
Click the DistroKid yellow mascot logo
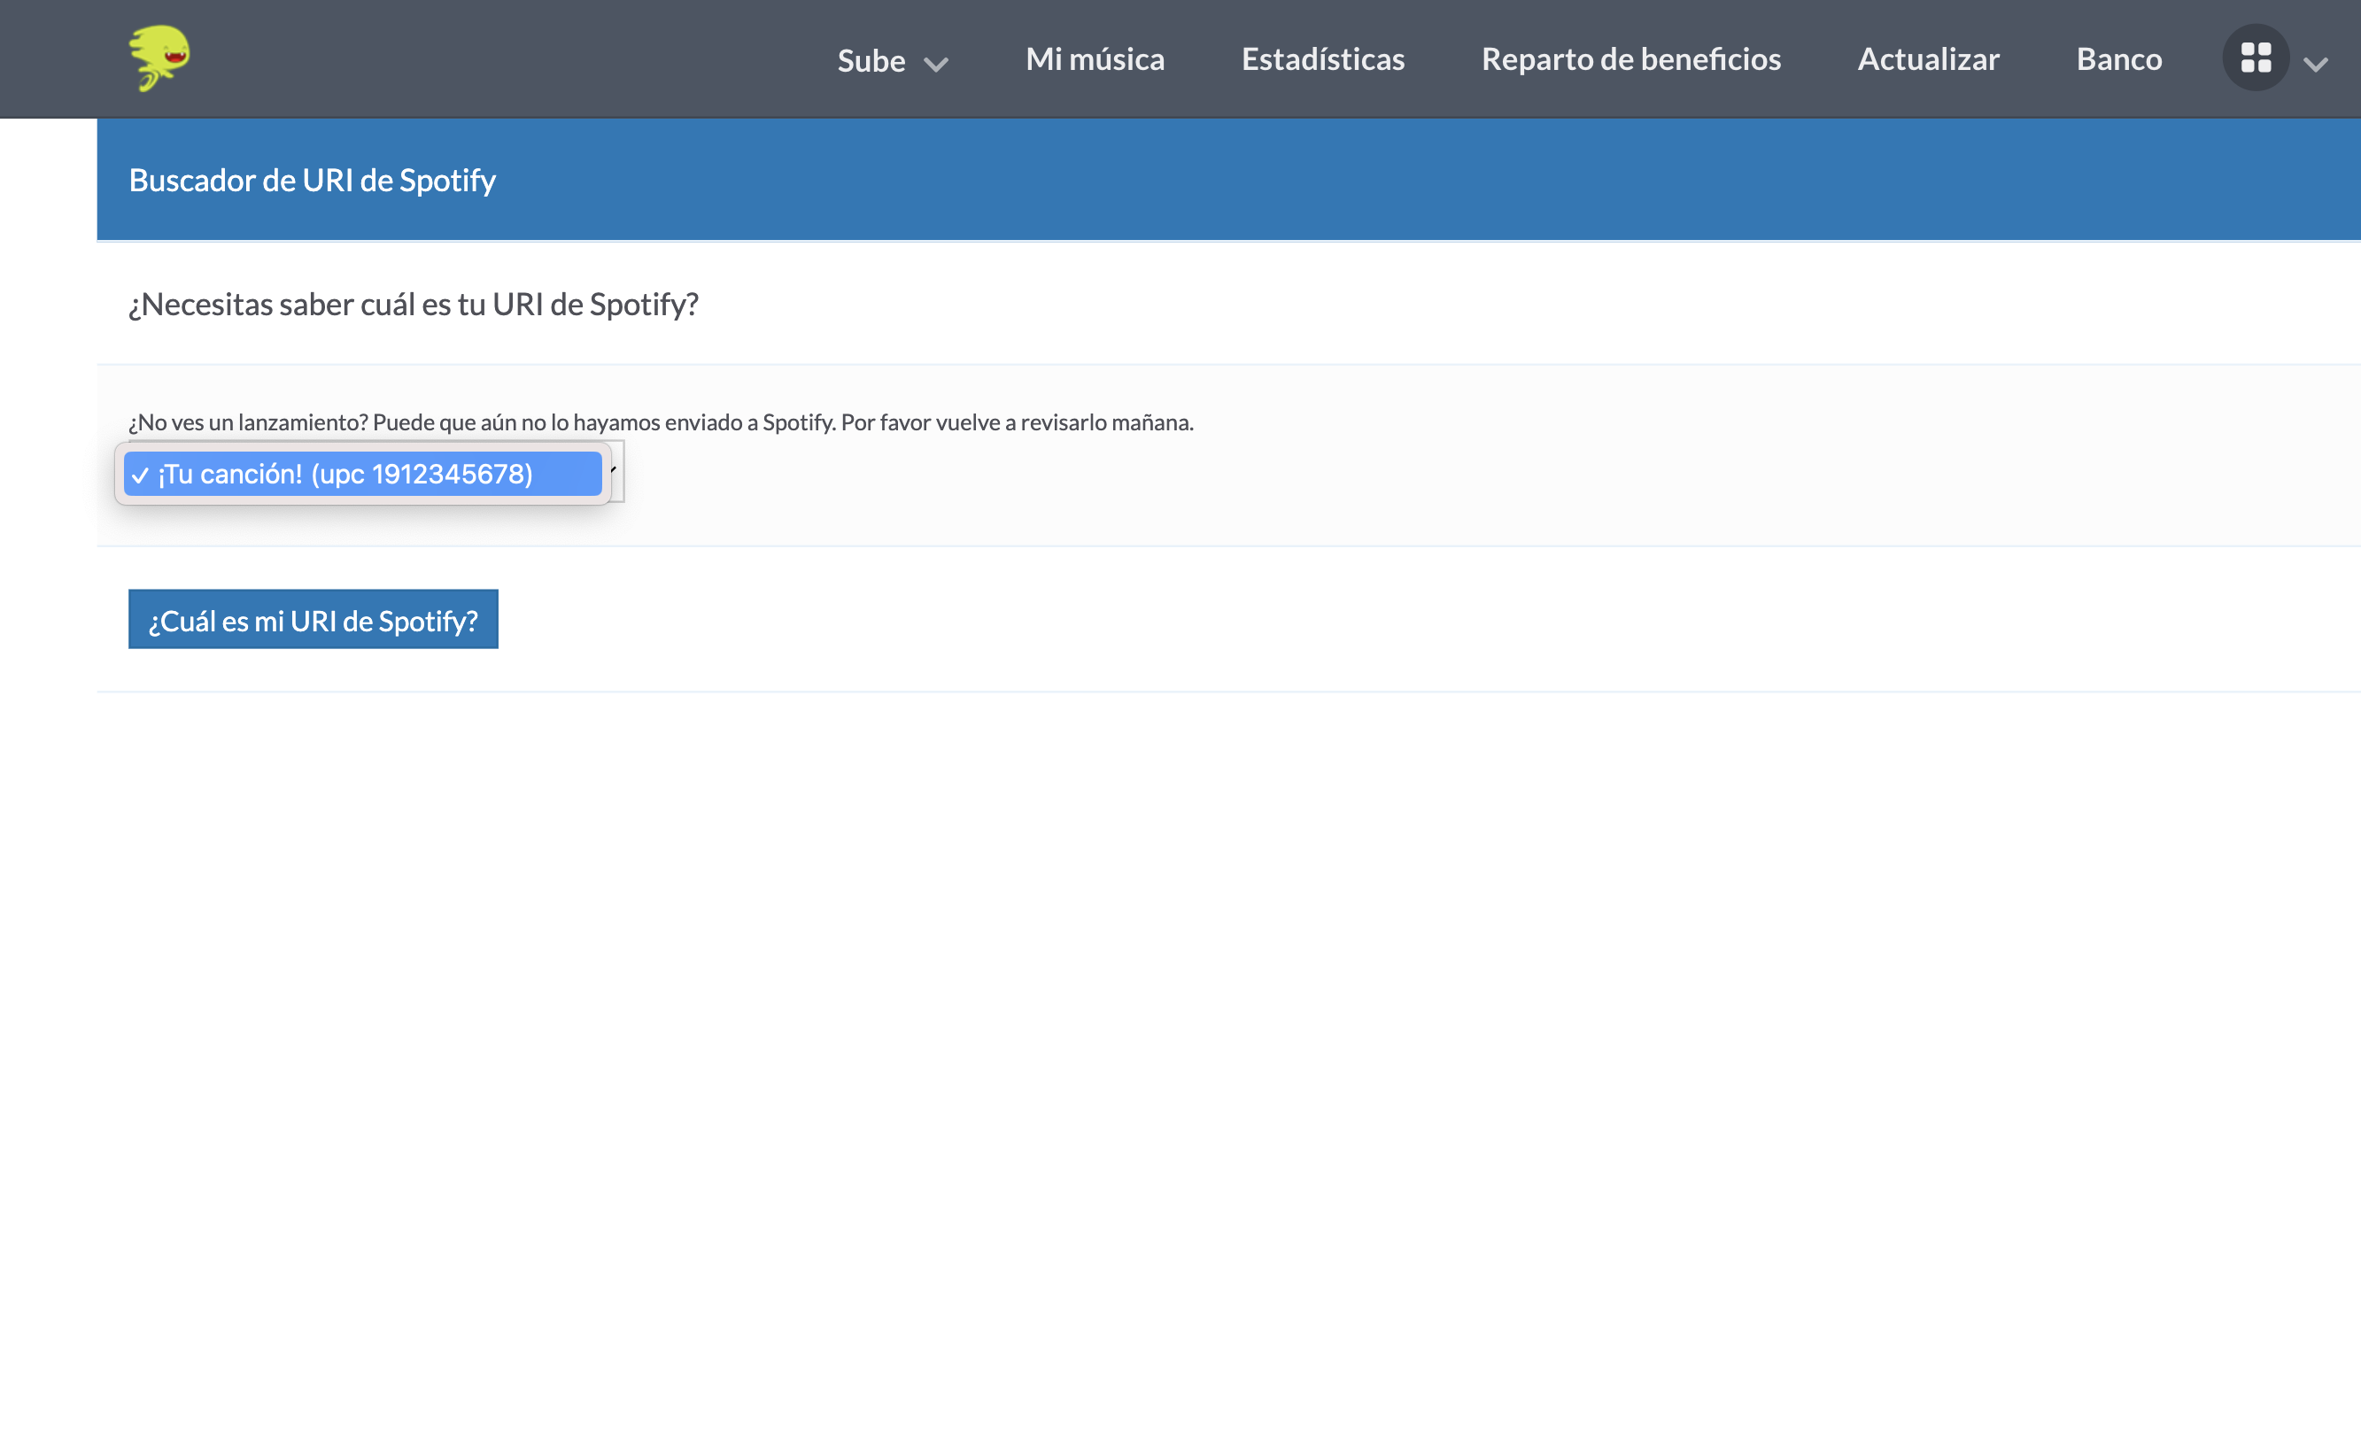160,58
